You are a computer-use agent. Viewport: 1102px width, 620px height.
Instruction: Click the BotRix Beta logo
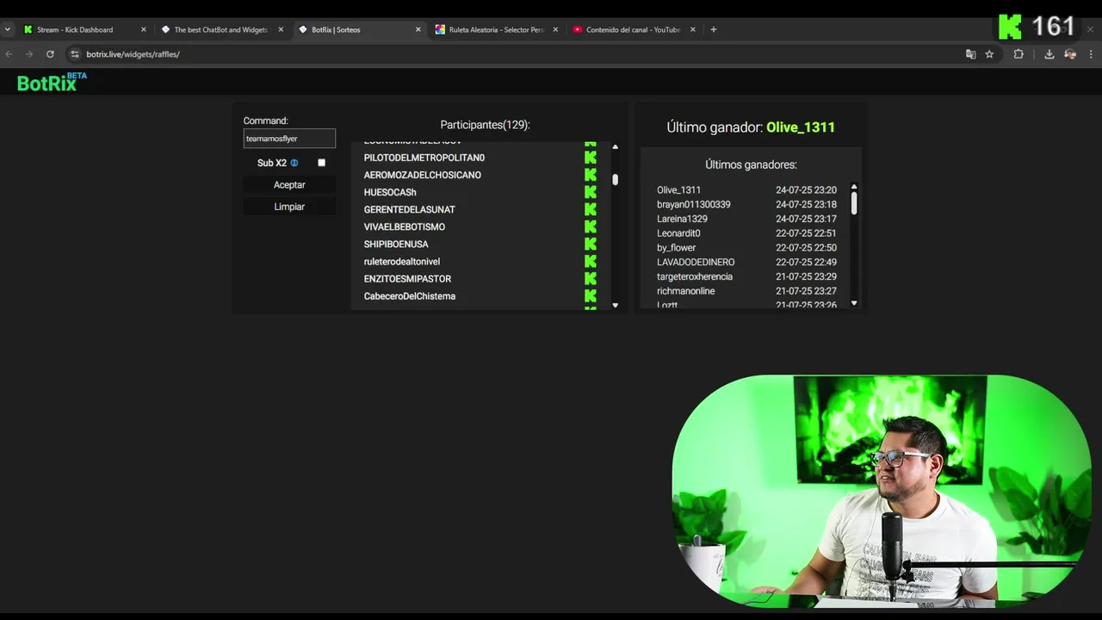point(52,83)
